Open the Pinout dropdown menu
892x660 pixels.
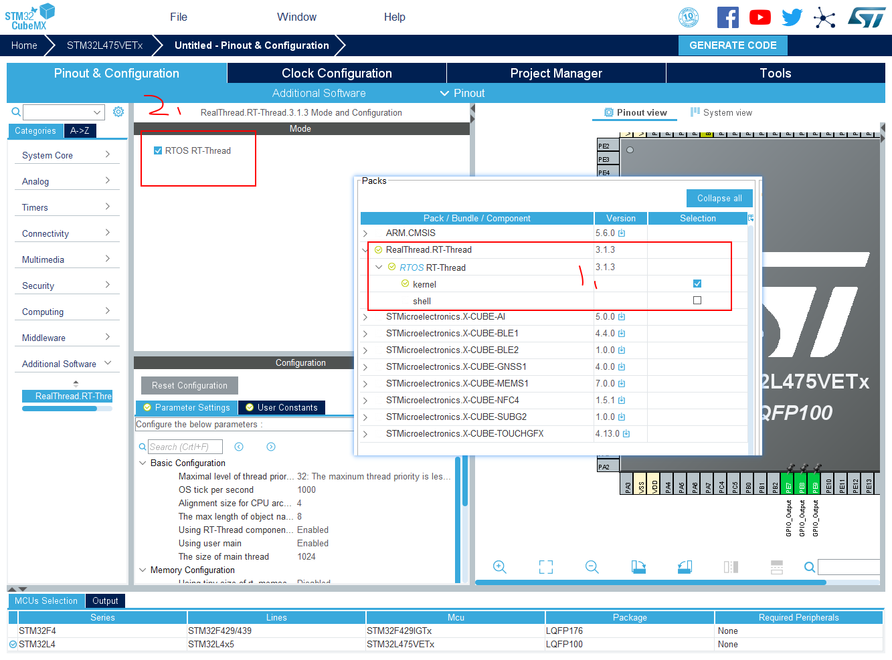click(462, 93)
